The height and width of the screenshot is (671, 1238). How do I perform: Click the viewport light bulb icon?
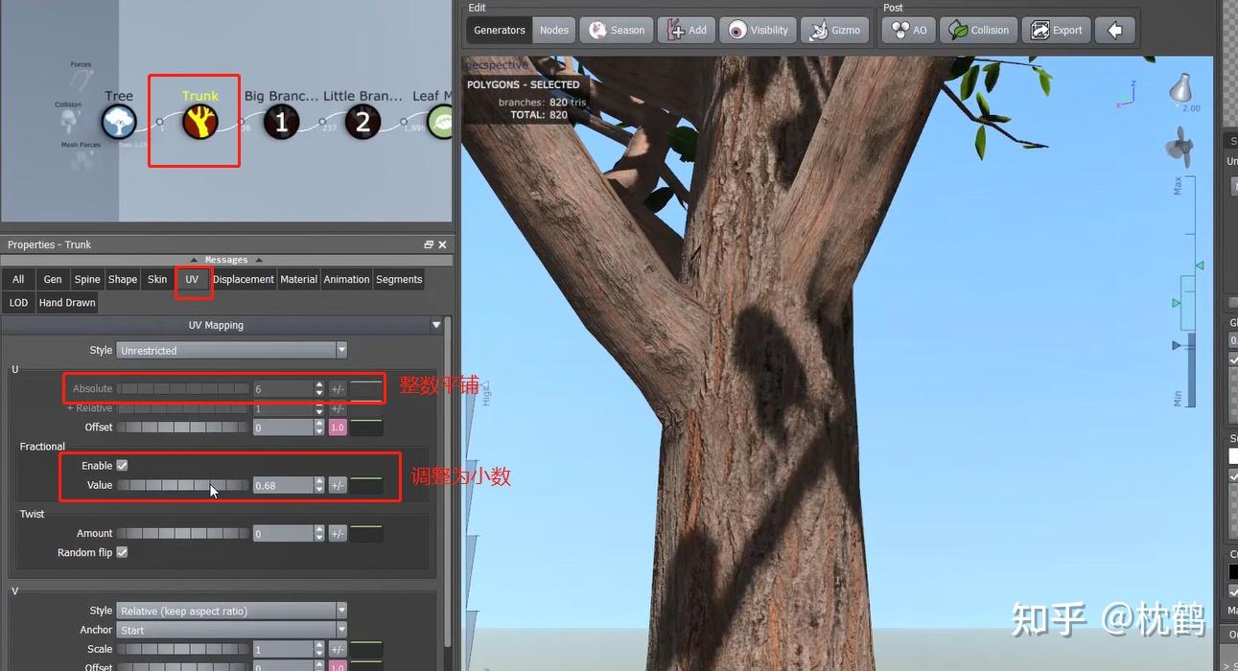point(1181,90)
